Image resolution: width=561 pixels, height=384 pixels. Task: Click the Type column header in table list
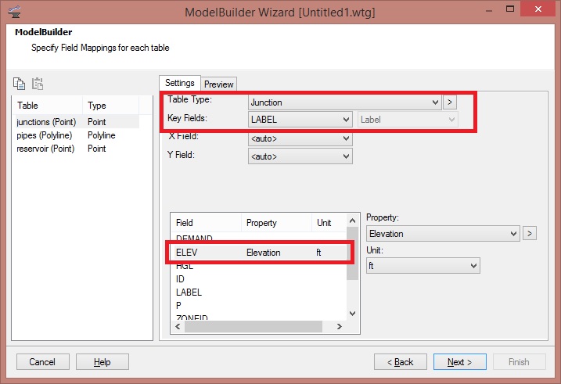pos(110,106)
